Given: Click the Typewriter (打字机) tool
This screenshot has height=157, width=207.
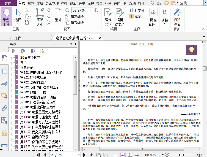Looking at the screenshot, I should coord(137,10).
